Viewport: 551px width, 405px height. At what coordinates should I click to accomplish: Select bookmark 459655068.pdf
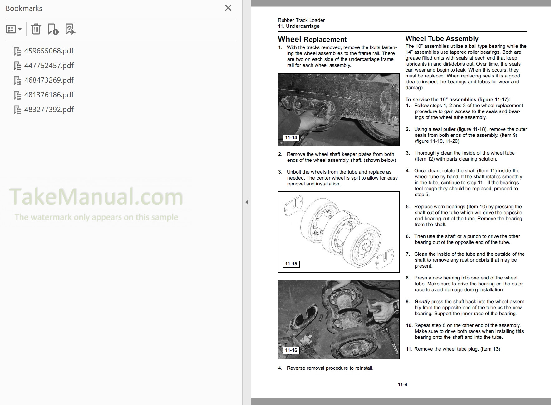pyautogui.click(x=49, y=51)
